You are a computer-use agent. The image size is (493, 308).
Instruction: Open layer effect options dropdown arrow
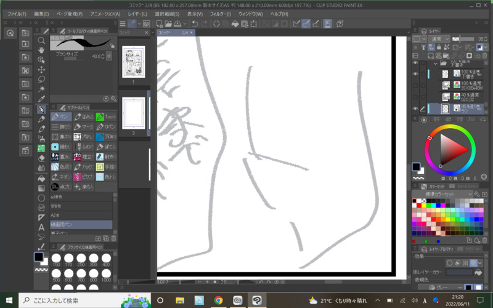[x=480, y=263]
